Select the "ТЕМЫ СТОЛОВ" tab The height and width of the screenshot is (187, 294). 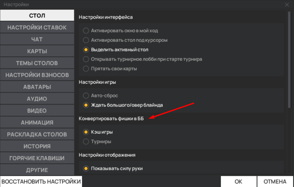[37, 63]
